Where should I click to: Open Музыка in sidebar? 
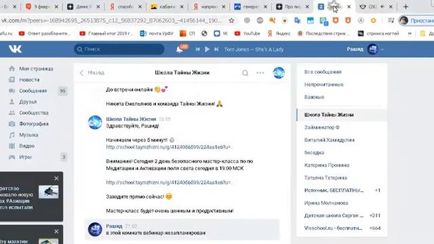coord(28,135)
